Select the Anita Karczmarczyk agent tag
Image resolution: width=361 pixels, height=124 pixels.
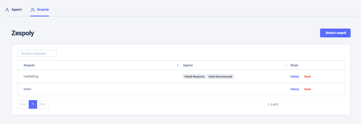(x=220, y=77)
